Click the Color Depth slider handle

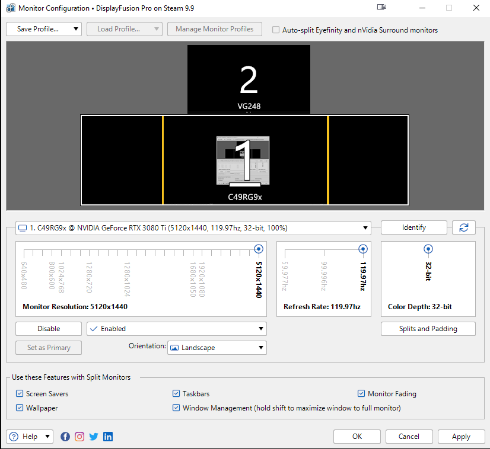tap(428, 249)
